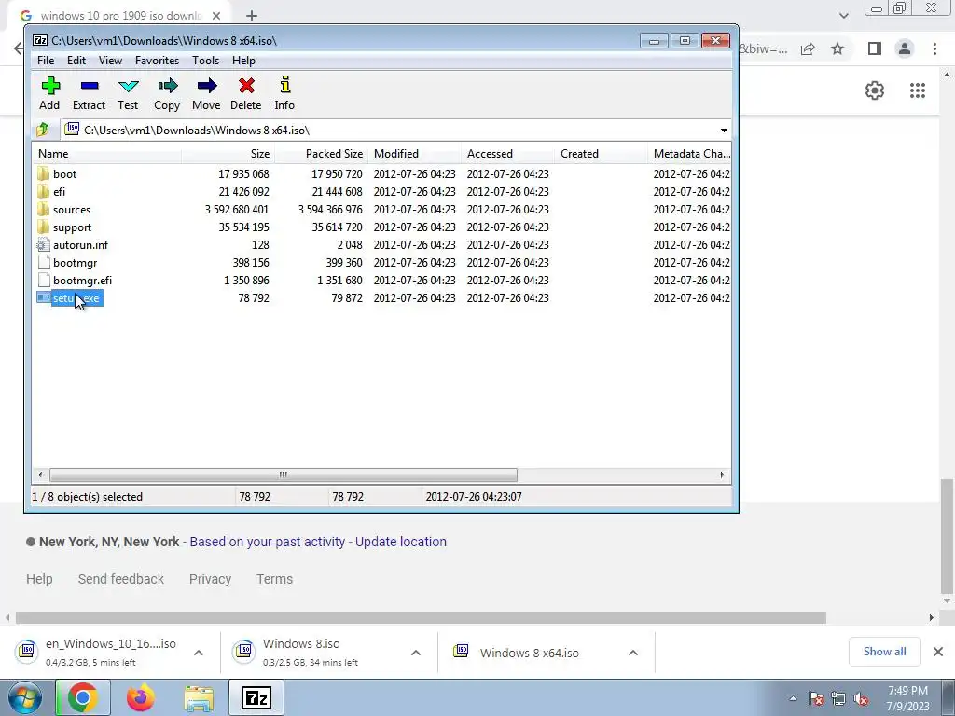This screenshot has width=955, height=716.
Task: Expand the 7-Zip address path dropdown
Action: click(x=724, y=131)
